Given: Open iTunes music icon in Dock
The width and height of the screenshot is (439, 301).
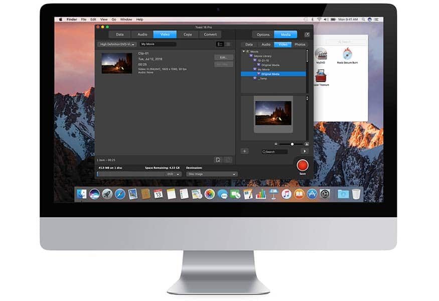Looking at the screenshot, I should (286, 194).
